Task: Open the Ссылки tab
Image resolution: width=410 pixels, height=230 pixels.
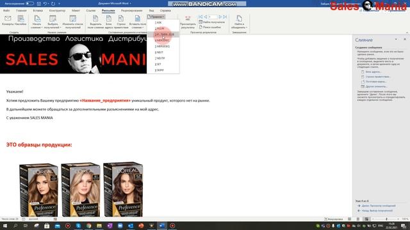Action: (91, 11)
